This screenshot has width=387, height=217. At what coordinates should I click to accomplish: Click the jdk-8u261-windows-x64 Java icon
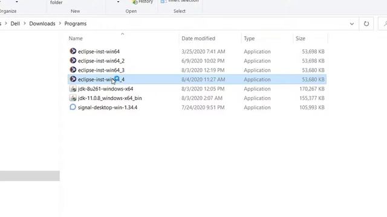tap(73, 89)
